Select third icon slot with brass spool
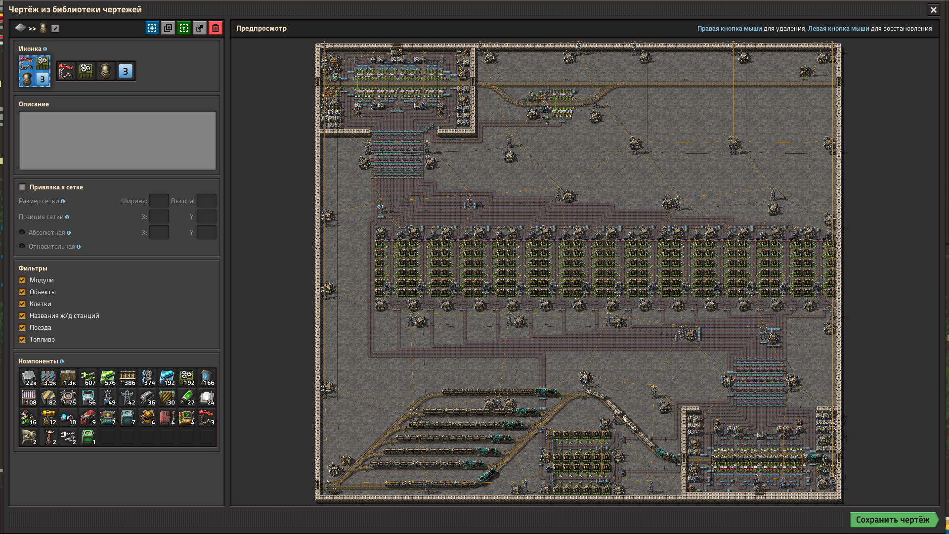Image resolution: width=949 pixels, height=534 pixels. click(106, 71)
